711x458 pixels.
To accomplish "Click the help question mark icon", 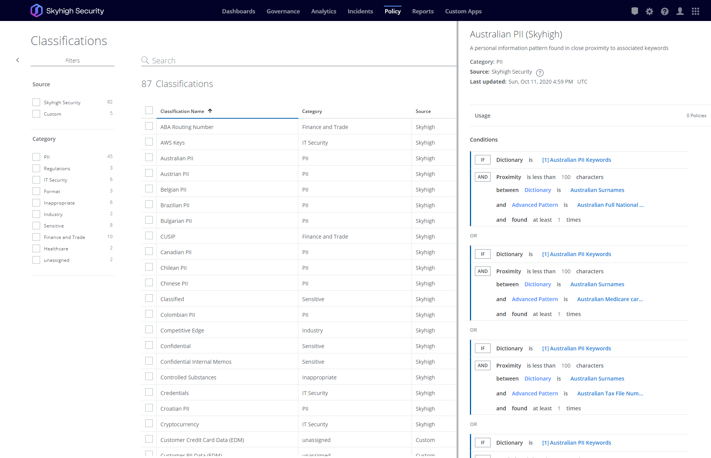I will point(665,11).
